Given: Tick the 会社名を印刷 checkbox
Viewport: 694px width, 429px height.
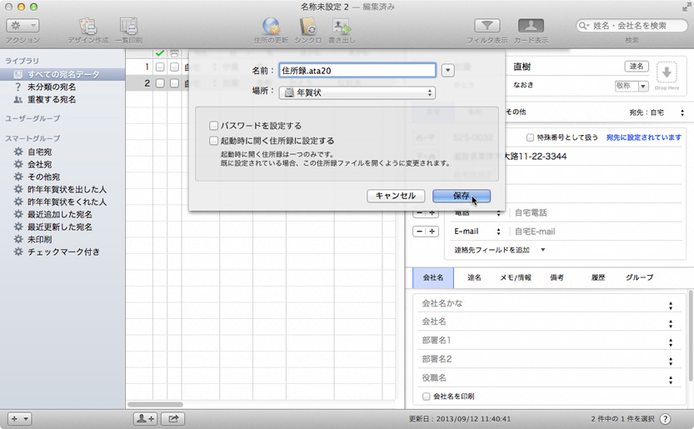Looking at the screenshot, I should click(427, 397).
